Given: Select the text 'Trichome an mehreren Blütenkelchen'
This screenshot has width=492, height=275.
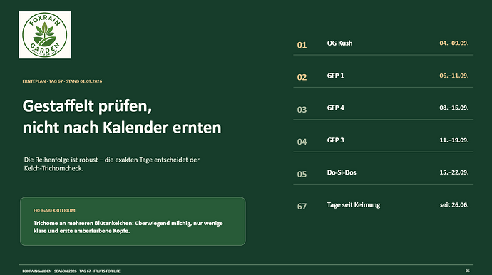Looking at the screenshot, I should [x=83, y=223].
